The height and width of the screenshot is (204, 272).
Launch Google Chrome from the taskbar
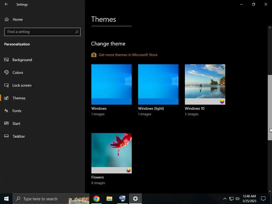pos(96,199)
